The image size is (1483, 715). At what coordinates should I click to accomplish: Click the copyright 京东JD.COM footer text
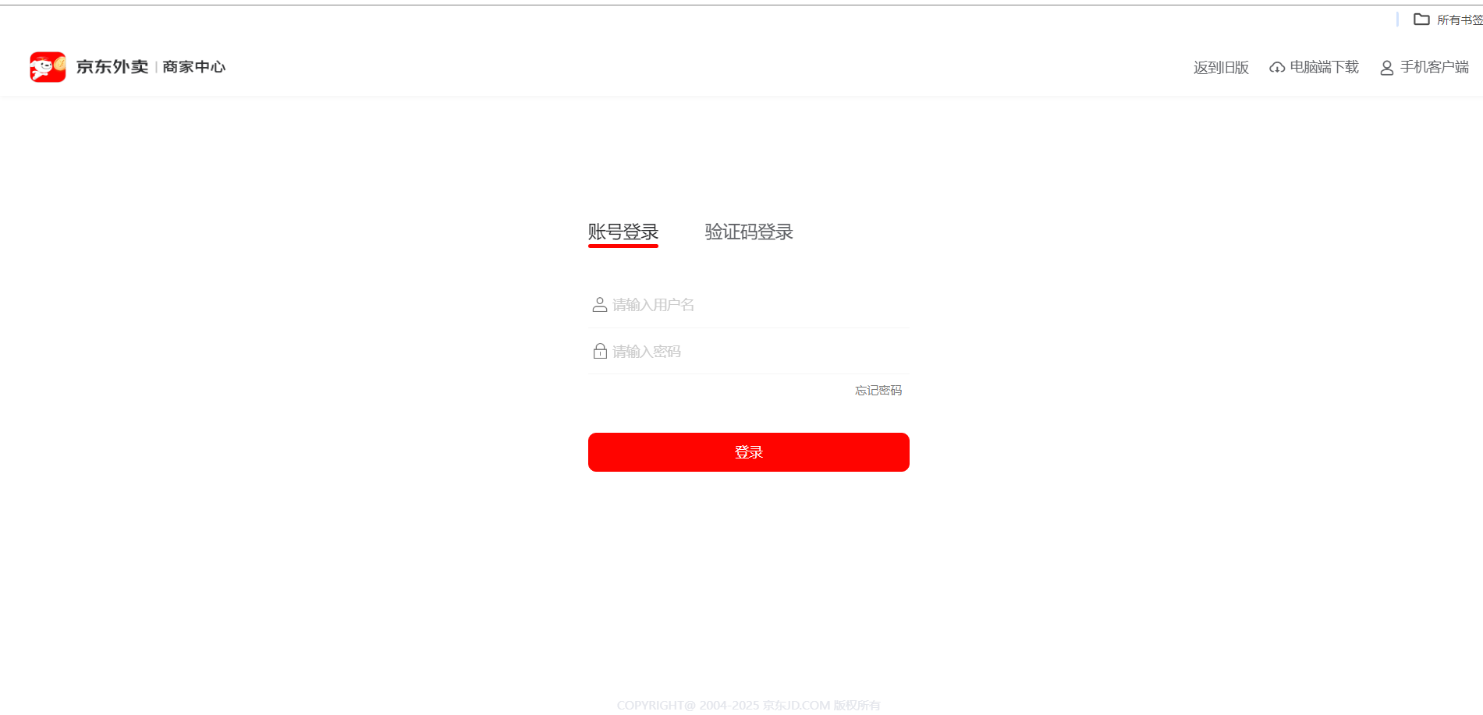pyautogui.click(x=796, y=705)
